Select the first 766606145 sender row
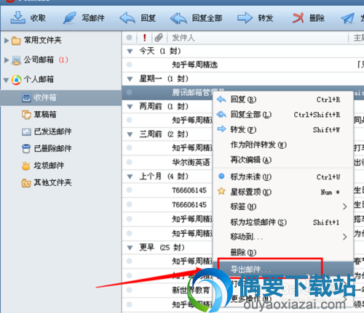This screenshot has width=364, height=313. click(189, 190)
